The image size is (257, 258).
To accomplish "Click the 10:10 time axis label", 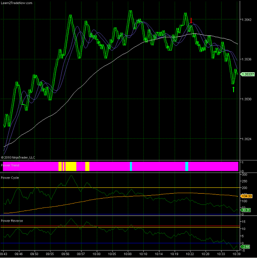I will pyautogui.click(x=143, y=254).
